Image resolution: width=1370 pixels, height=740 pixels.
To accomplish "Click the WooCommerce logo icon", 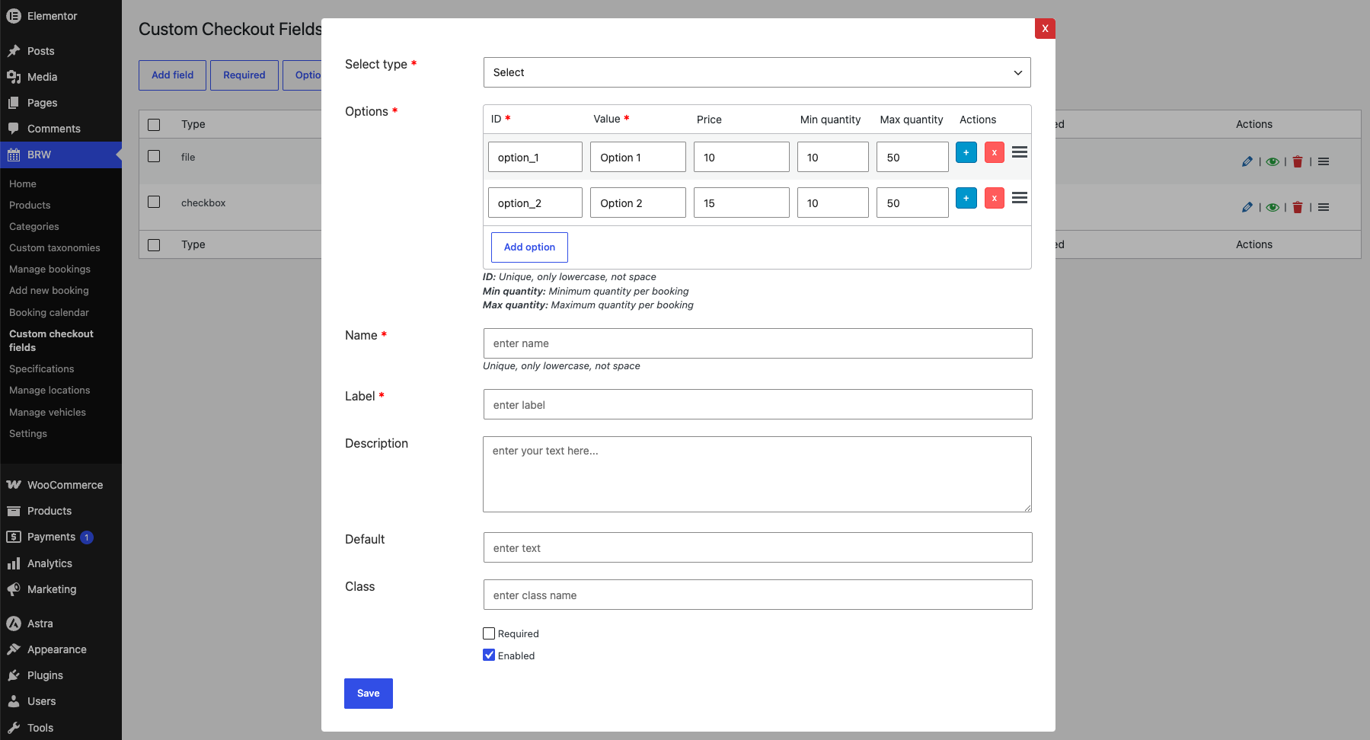I will 14,485.
